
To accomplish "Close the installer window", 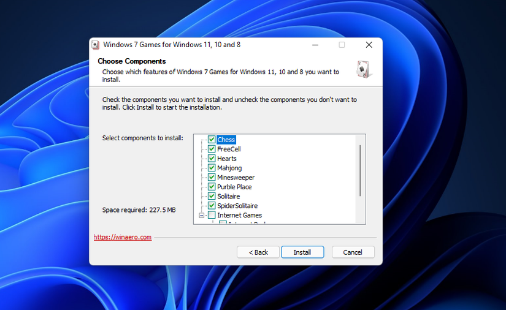I will click(x=369, y=45).
